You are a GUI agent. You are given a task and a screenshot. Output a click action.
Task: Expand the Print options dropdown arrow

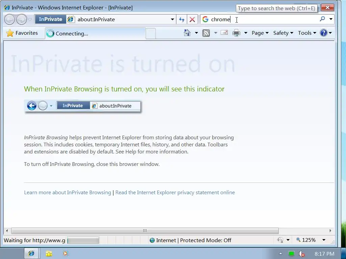246,33
